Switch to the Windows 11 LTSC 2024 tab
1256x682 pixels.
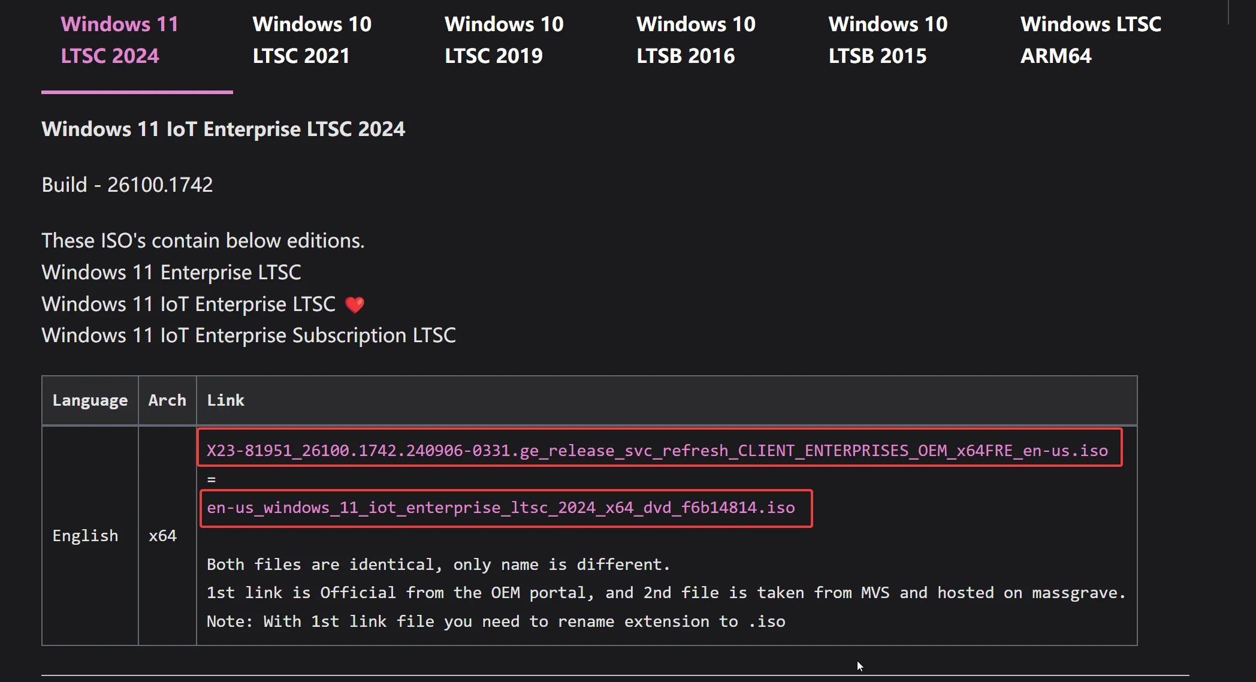click(119, 40)
